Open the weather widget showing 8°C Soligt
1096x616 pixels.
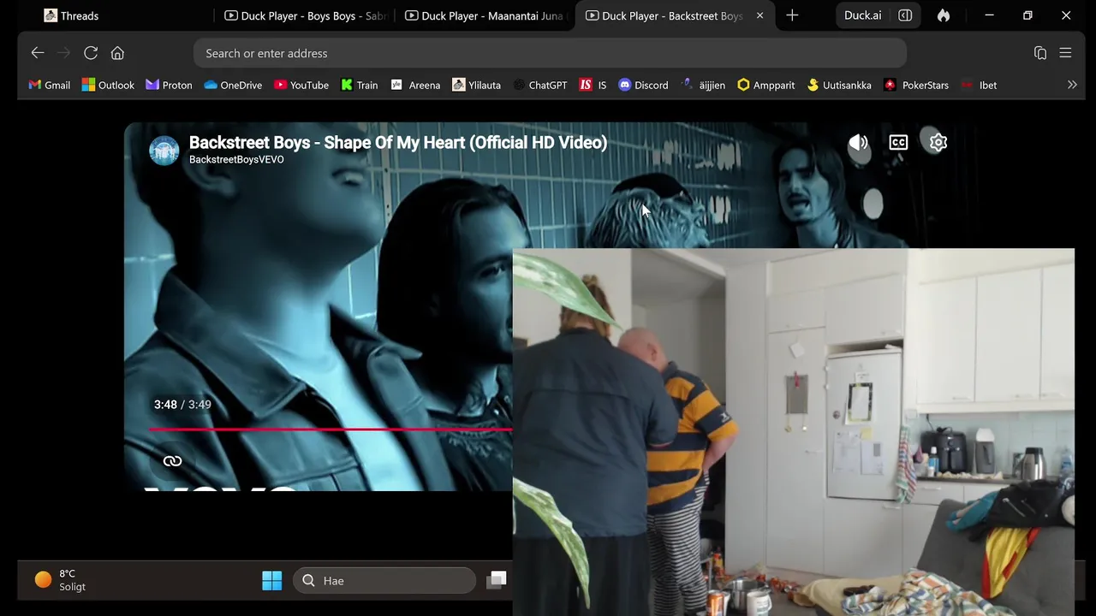(60, 580)
